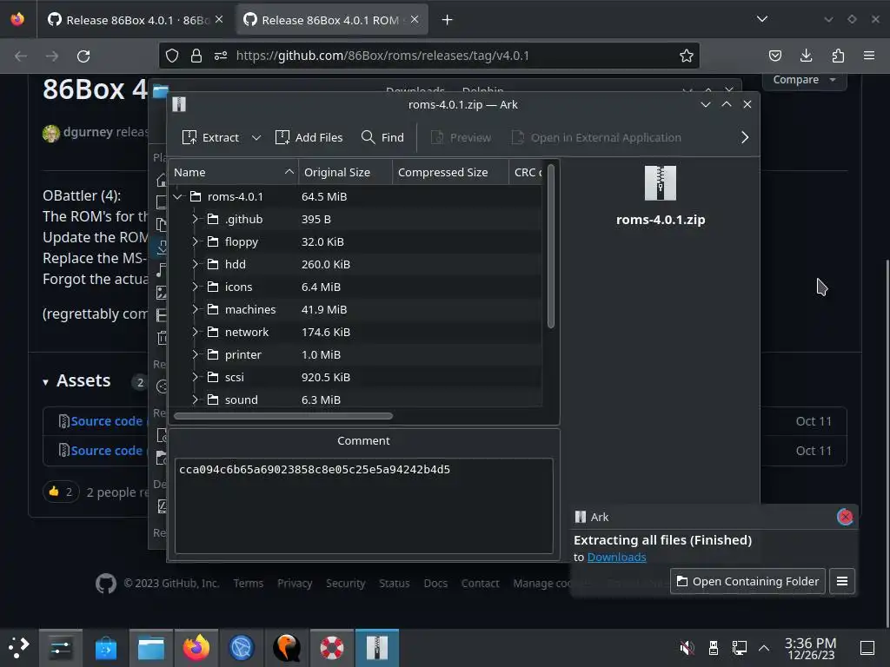Click the browser forward arrow

pos(52,56)
